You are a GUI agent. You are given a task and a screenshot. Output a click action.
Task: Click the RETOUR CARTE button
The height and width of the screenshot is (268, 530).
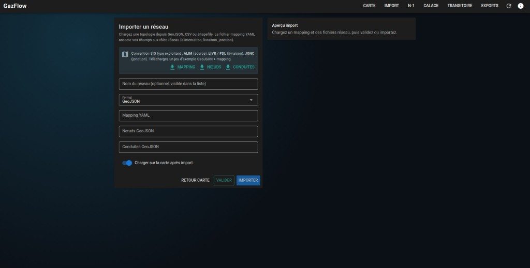[195, 180]
